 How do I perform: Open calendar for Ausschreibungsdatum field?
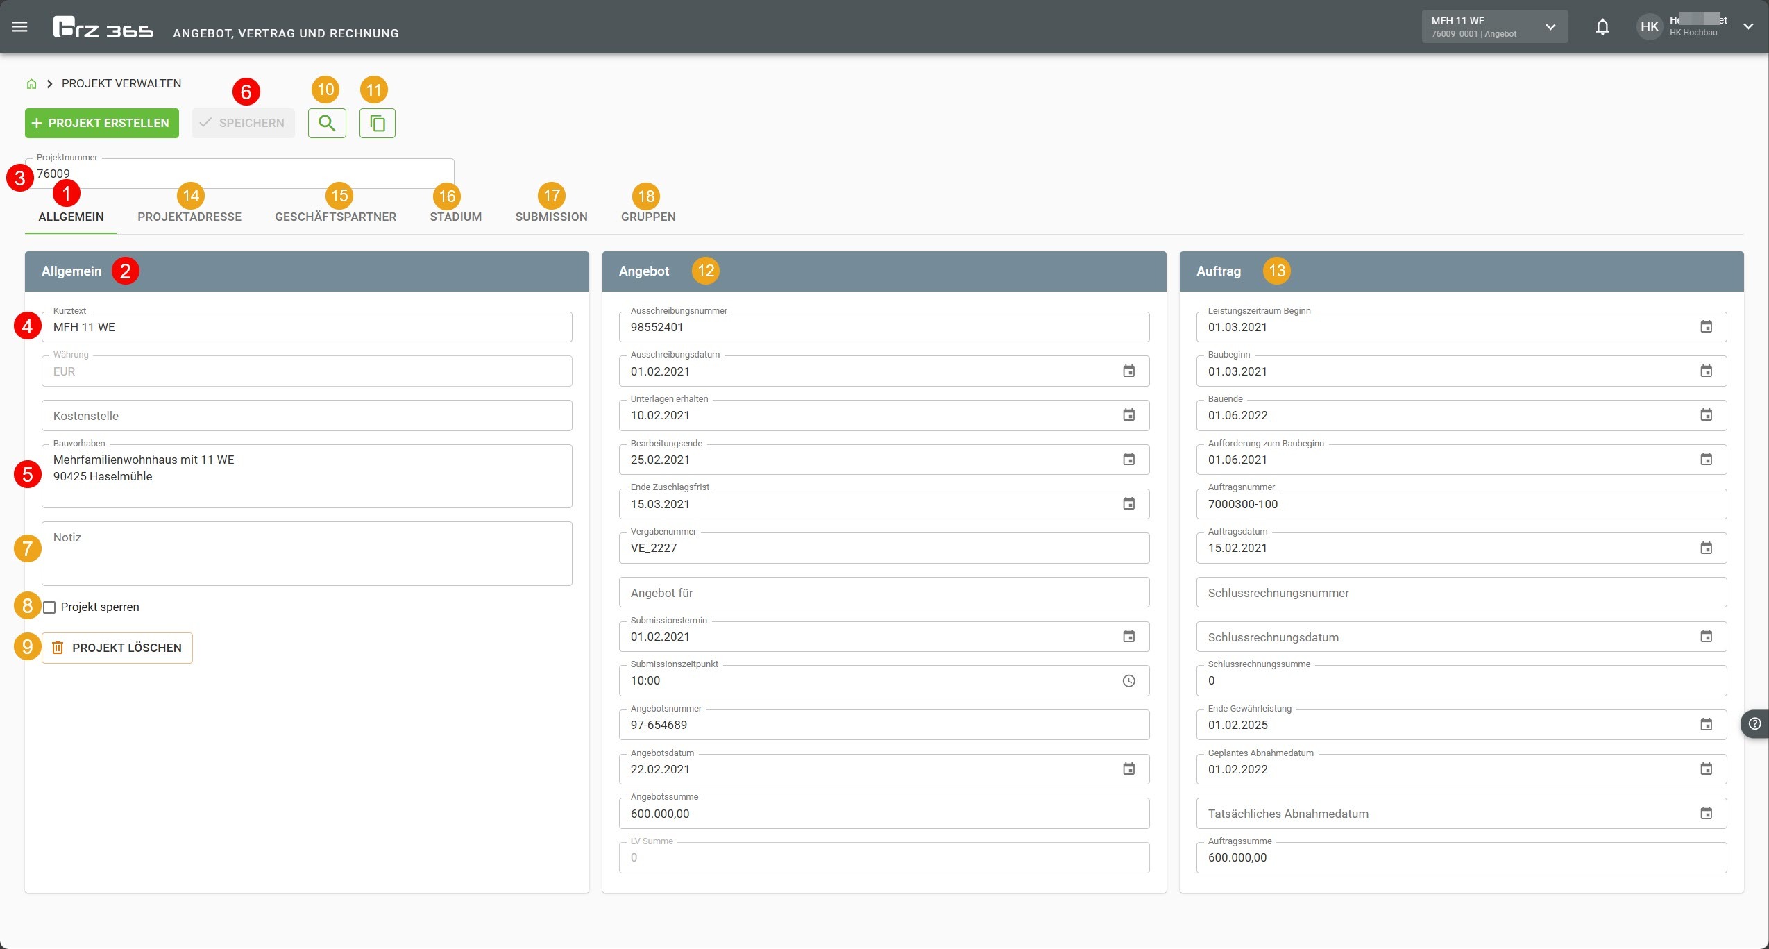click(x=1129, y=371)
